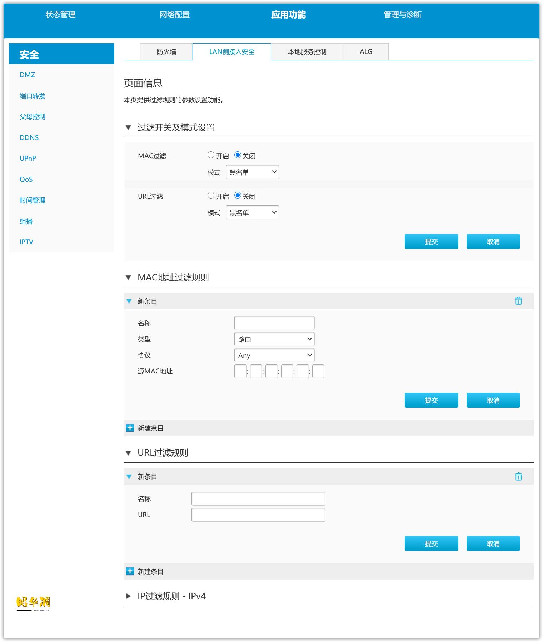Viewport: 543px width, 642px height.
Task: Switch to 本地服务控制 tab
Action: click(x=307, y=52)
